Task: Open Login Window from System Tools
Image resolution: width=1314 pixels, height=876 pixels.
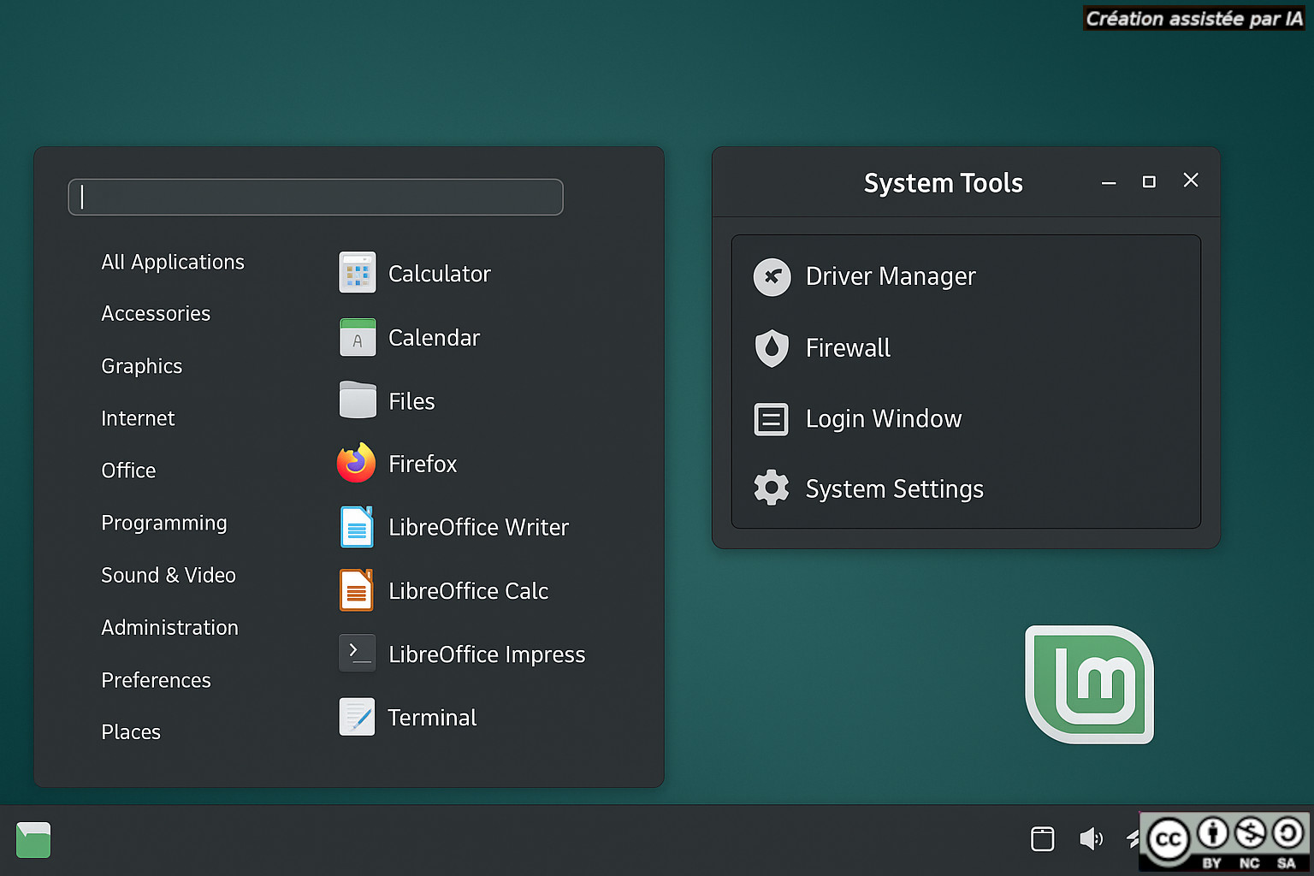Action: [x=883, y=418]
